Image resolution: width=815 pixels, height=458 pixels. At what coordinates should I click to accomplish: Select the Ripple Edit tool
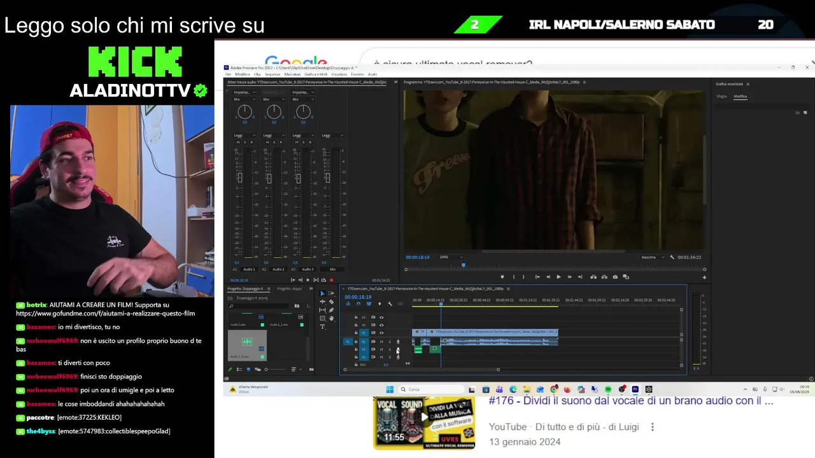(x=322, y=302)
